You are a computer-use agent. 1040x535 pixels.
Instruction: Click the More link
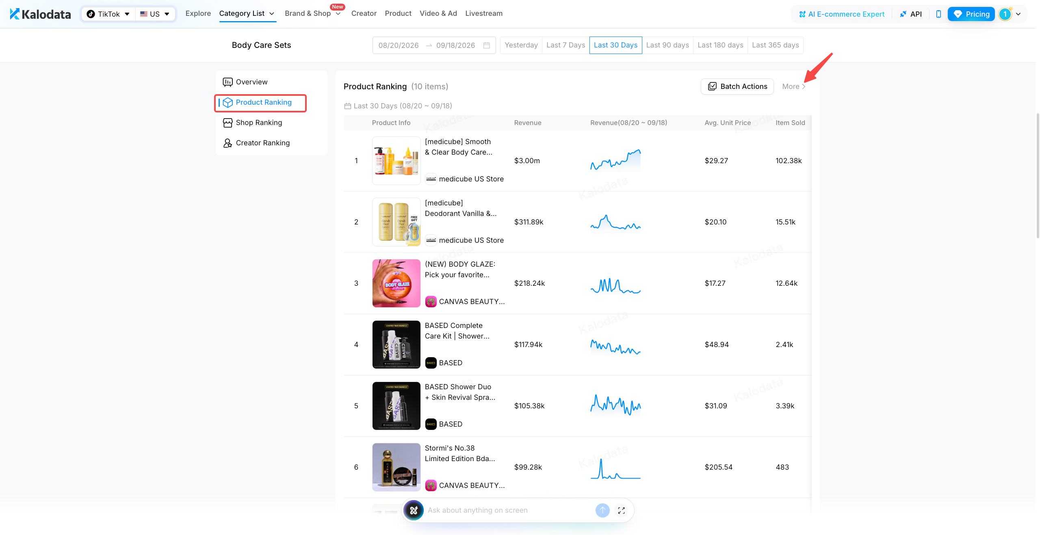(x=794, y=86)
